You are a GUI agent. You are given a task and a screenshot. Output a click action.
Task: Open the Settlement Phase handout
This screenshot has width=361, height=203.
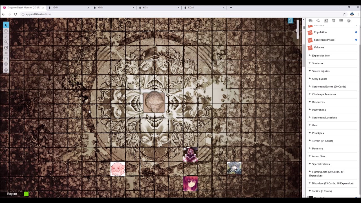pyautogui.click(x=324, y=40)
